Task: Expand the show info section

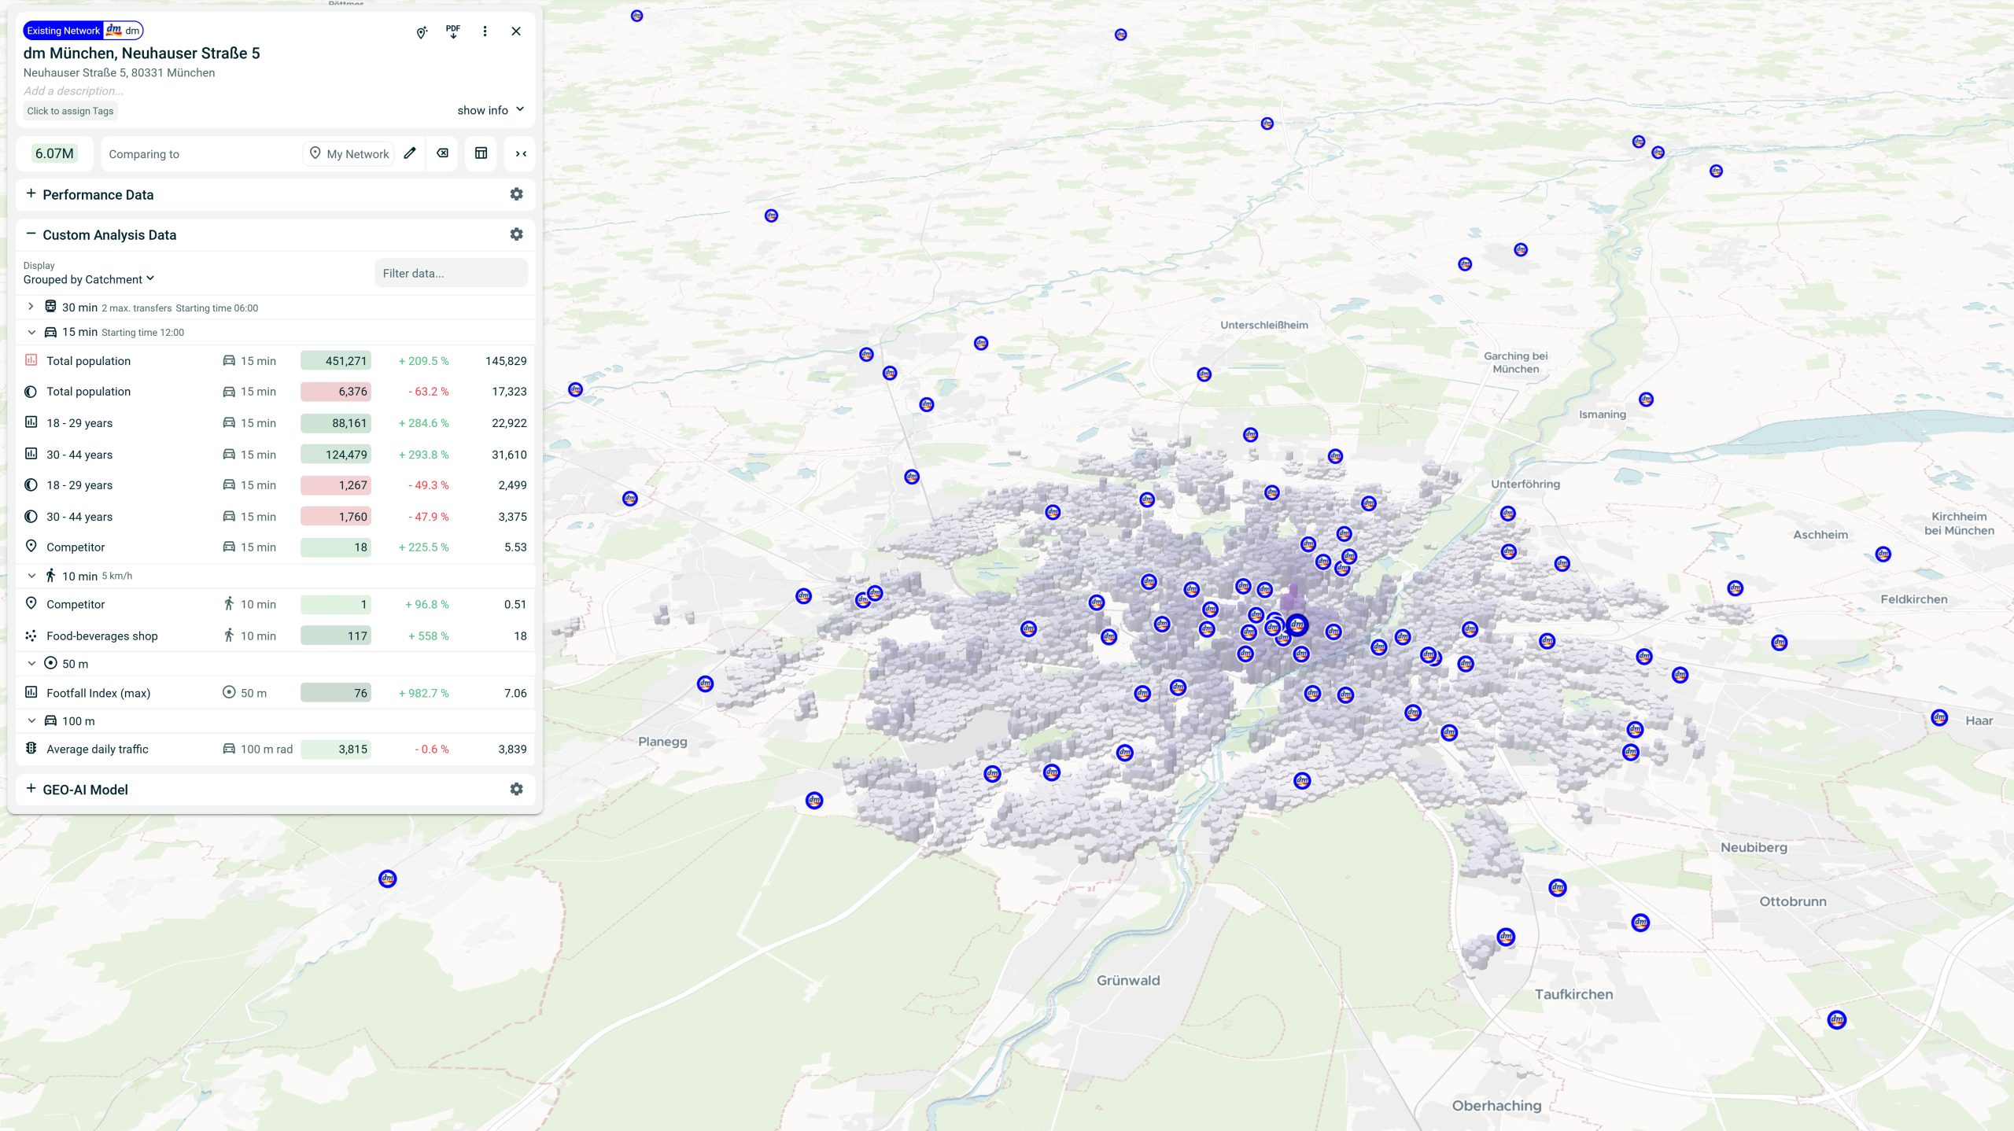Action: 491,110
